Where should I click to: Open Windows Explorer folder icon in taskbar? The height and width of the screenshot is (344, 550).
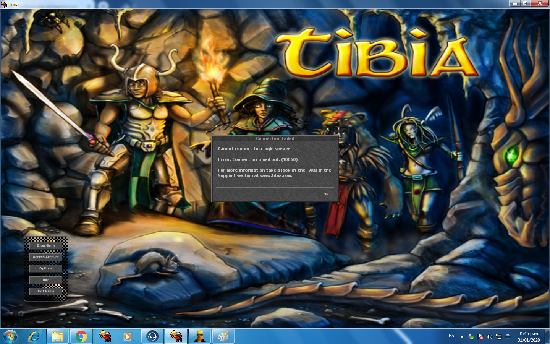coord(58,337)
